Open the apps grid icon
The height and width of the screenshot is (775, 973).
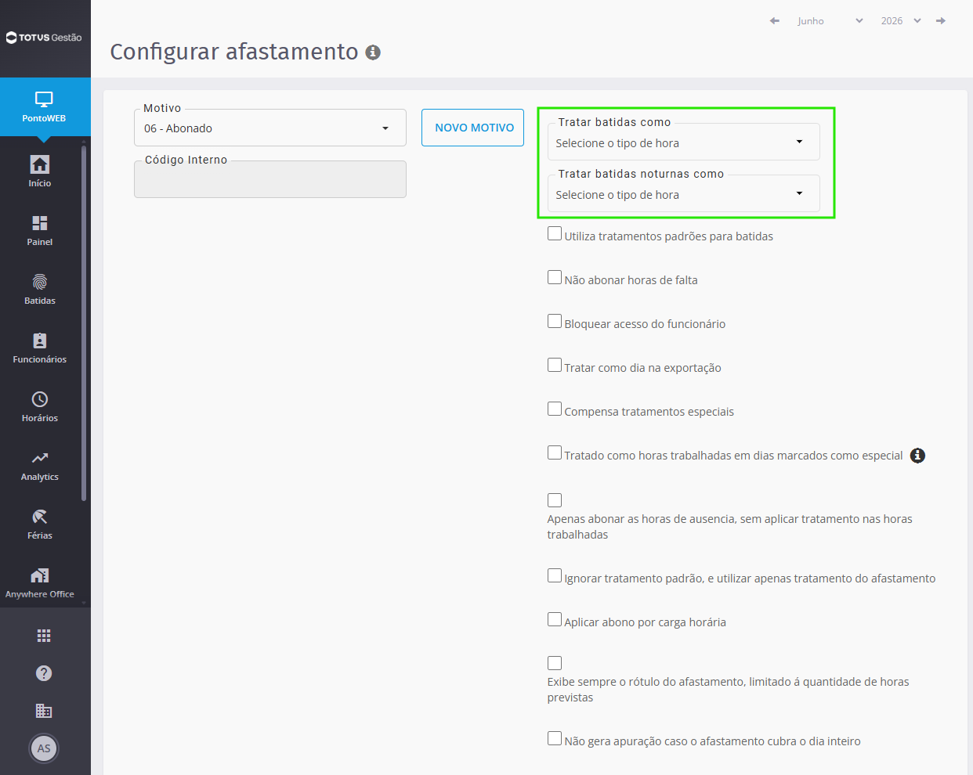44,636
